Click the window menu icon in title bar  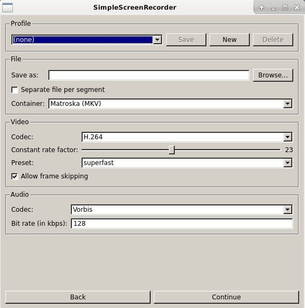click(8, 8)
